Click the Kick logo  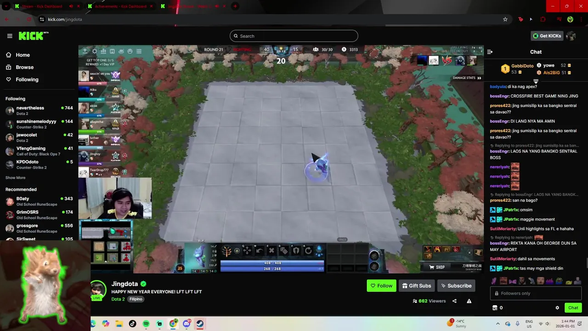point(33,36)
